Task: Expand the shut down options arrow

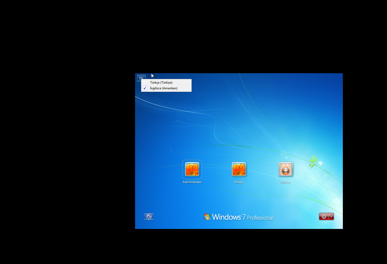Action: tap(331, 216)
